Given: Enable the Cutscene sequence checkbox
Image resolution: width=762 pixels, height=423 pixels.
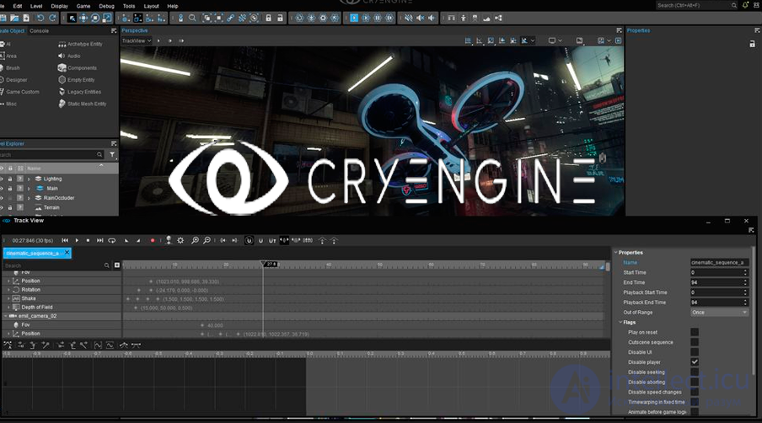Looking at the screenshot, I should click(695, 342).
